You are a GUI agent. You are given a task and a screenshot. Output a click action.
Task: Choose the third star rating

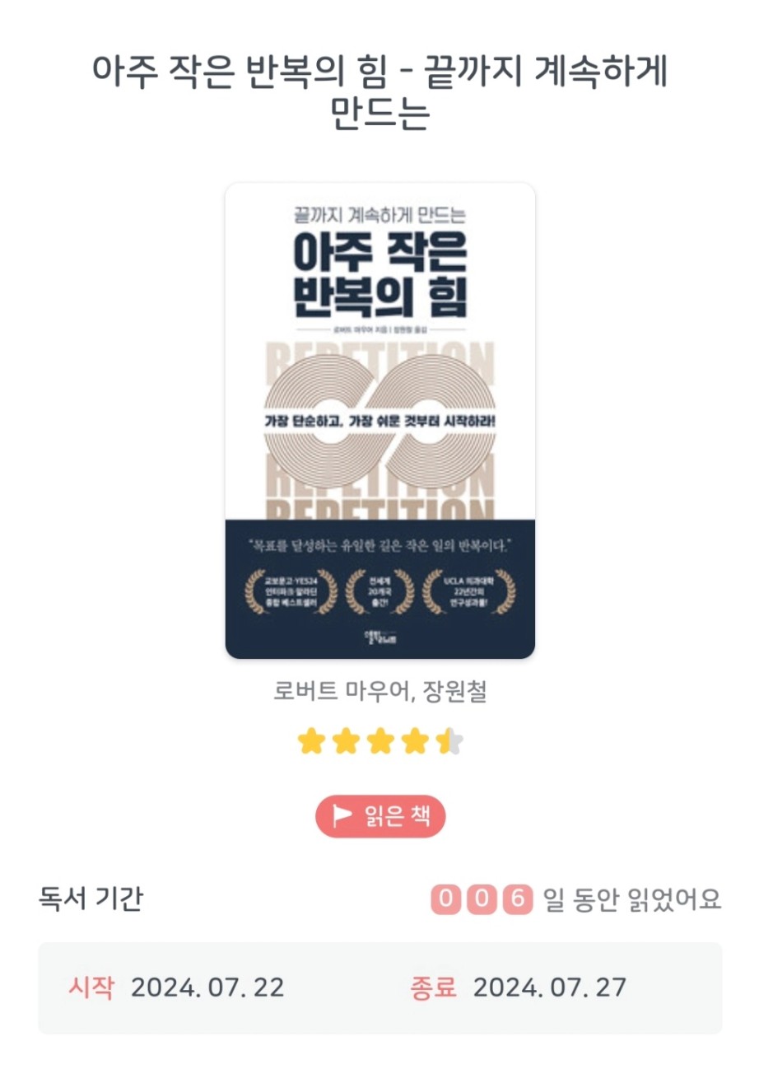(x=379, y=742)
